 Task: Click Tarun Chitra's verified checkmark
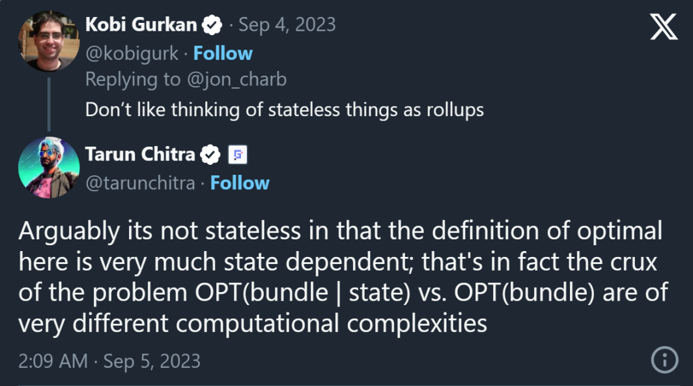pyautogui.click(x=210, y=155)
